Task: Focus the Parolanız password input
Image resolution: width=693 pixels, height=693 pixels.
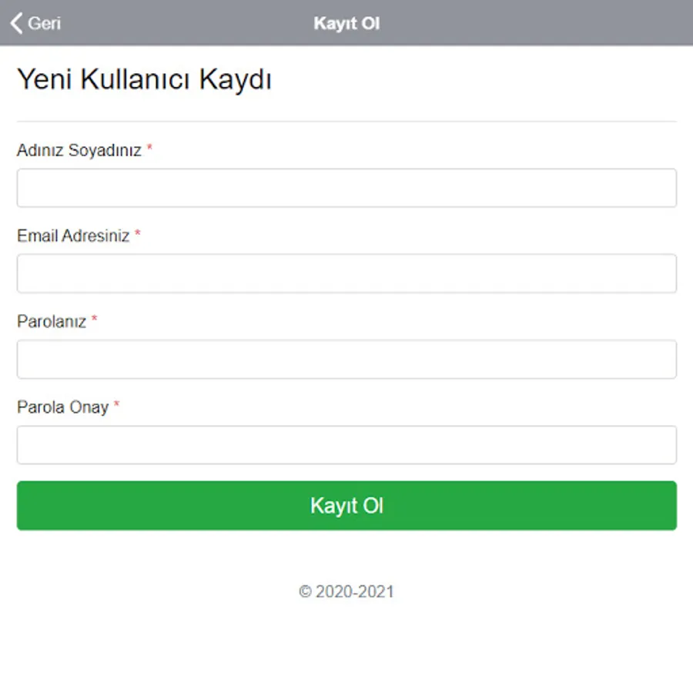Action: pos(346,360)
